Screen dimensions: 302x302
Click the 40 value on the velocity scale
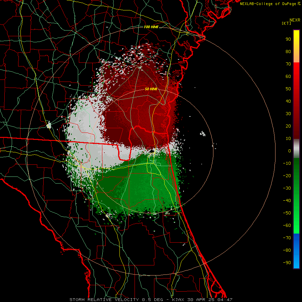tap(288, 101)
